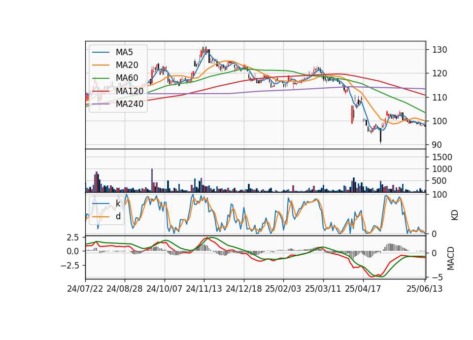
Task: Click the MA240 legend label
Action: click(130, 104)
